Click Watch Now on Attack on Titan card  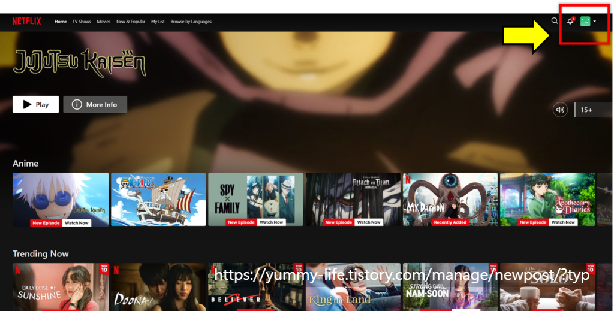coord(369,222)
